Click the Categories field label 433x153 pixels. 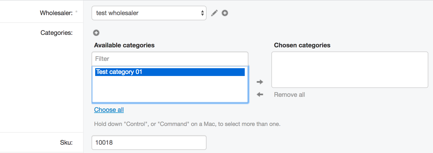tap(56, 33)
